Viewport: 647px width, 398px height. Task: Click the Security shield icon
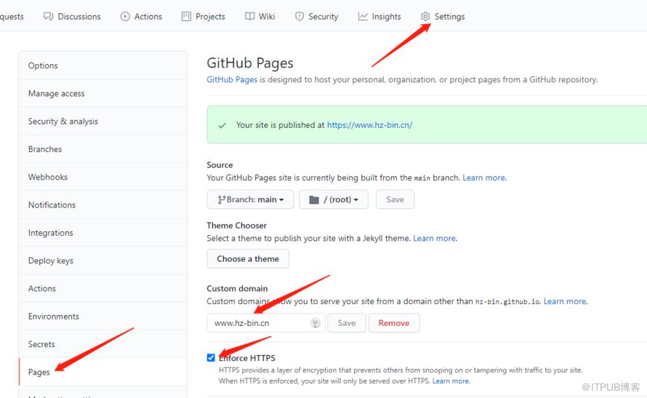[300, 17]
